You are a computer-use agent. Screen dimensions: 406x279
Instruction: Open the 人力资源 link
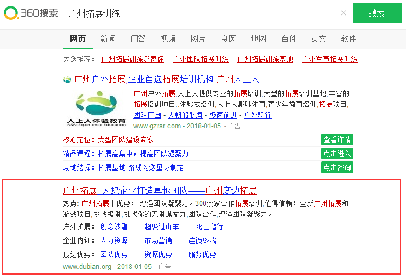point(114,240)
